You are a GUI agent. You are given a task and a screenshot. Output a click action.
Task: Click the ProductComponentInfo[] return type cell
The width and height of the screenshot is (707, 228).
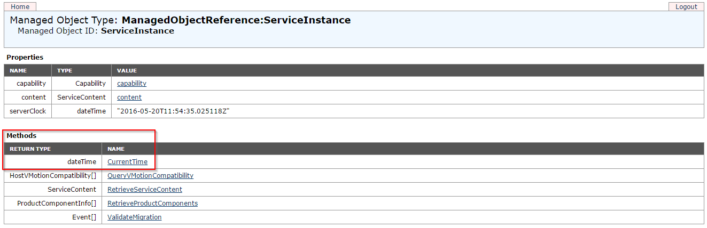tap(53, 203)
